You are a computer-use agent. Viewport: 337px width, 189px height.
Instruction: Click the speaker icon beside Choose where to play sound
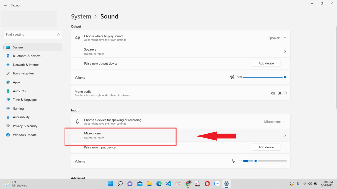[x=77, y=38]
